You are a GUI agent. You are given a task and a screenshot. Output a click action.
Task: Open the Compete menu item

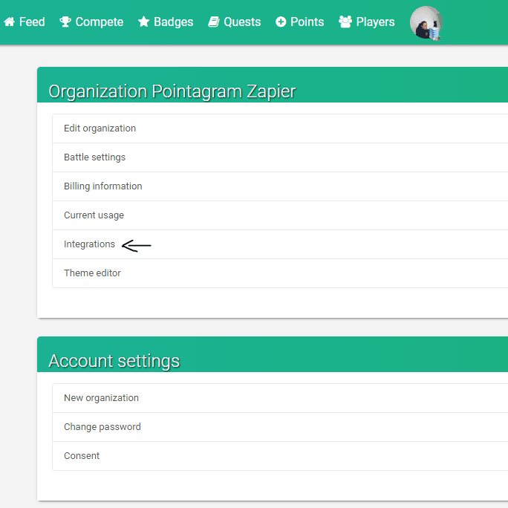[91, 22]
